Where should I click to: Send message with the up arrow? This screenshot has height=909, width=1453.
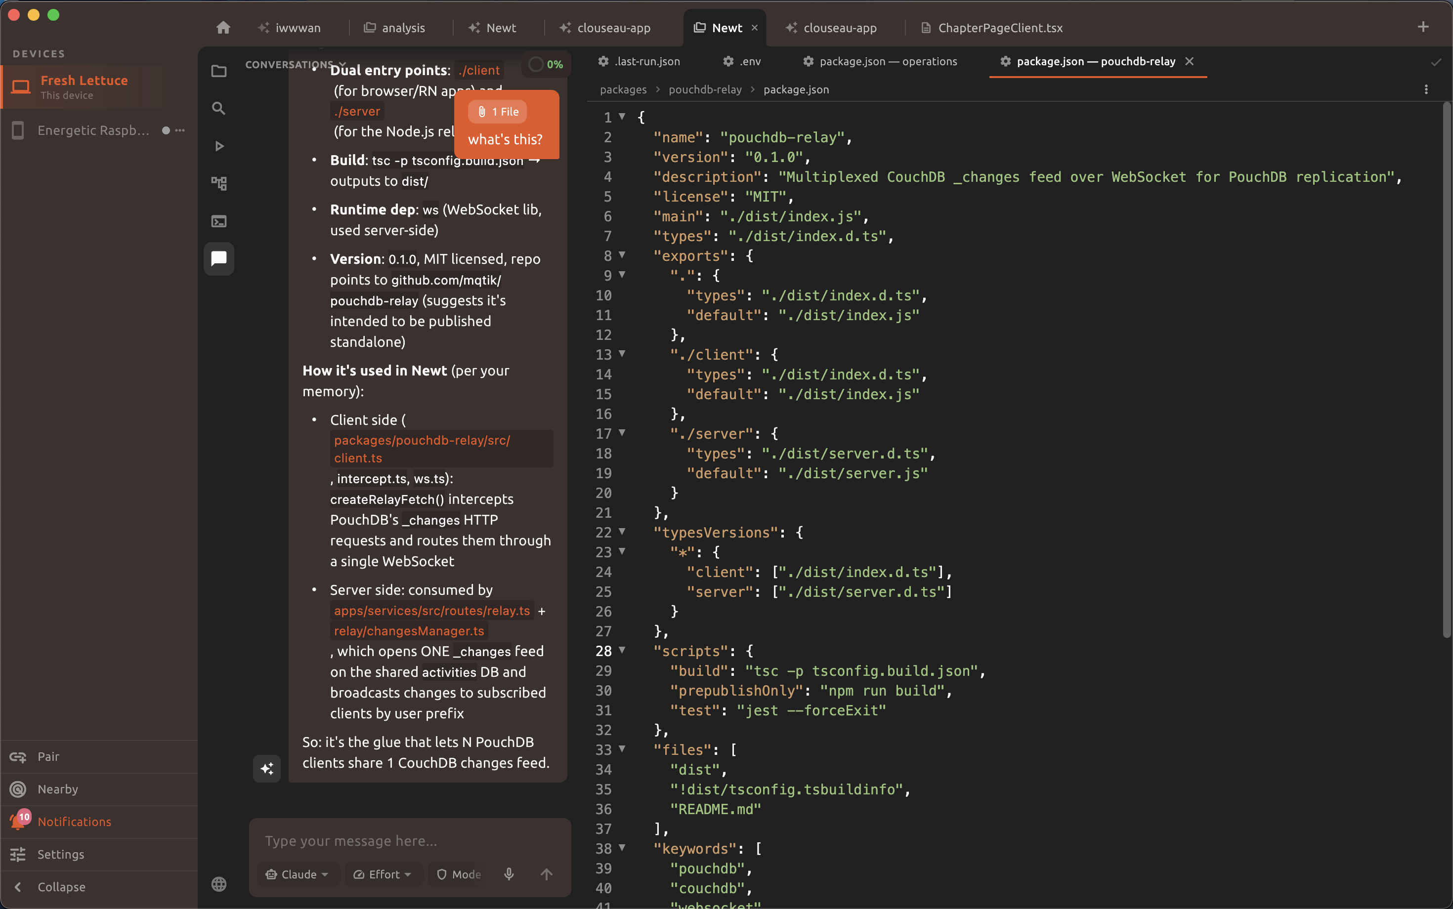point(546,874)
